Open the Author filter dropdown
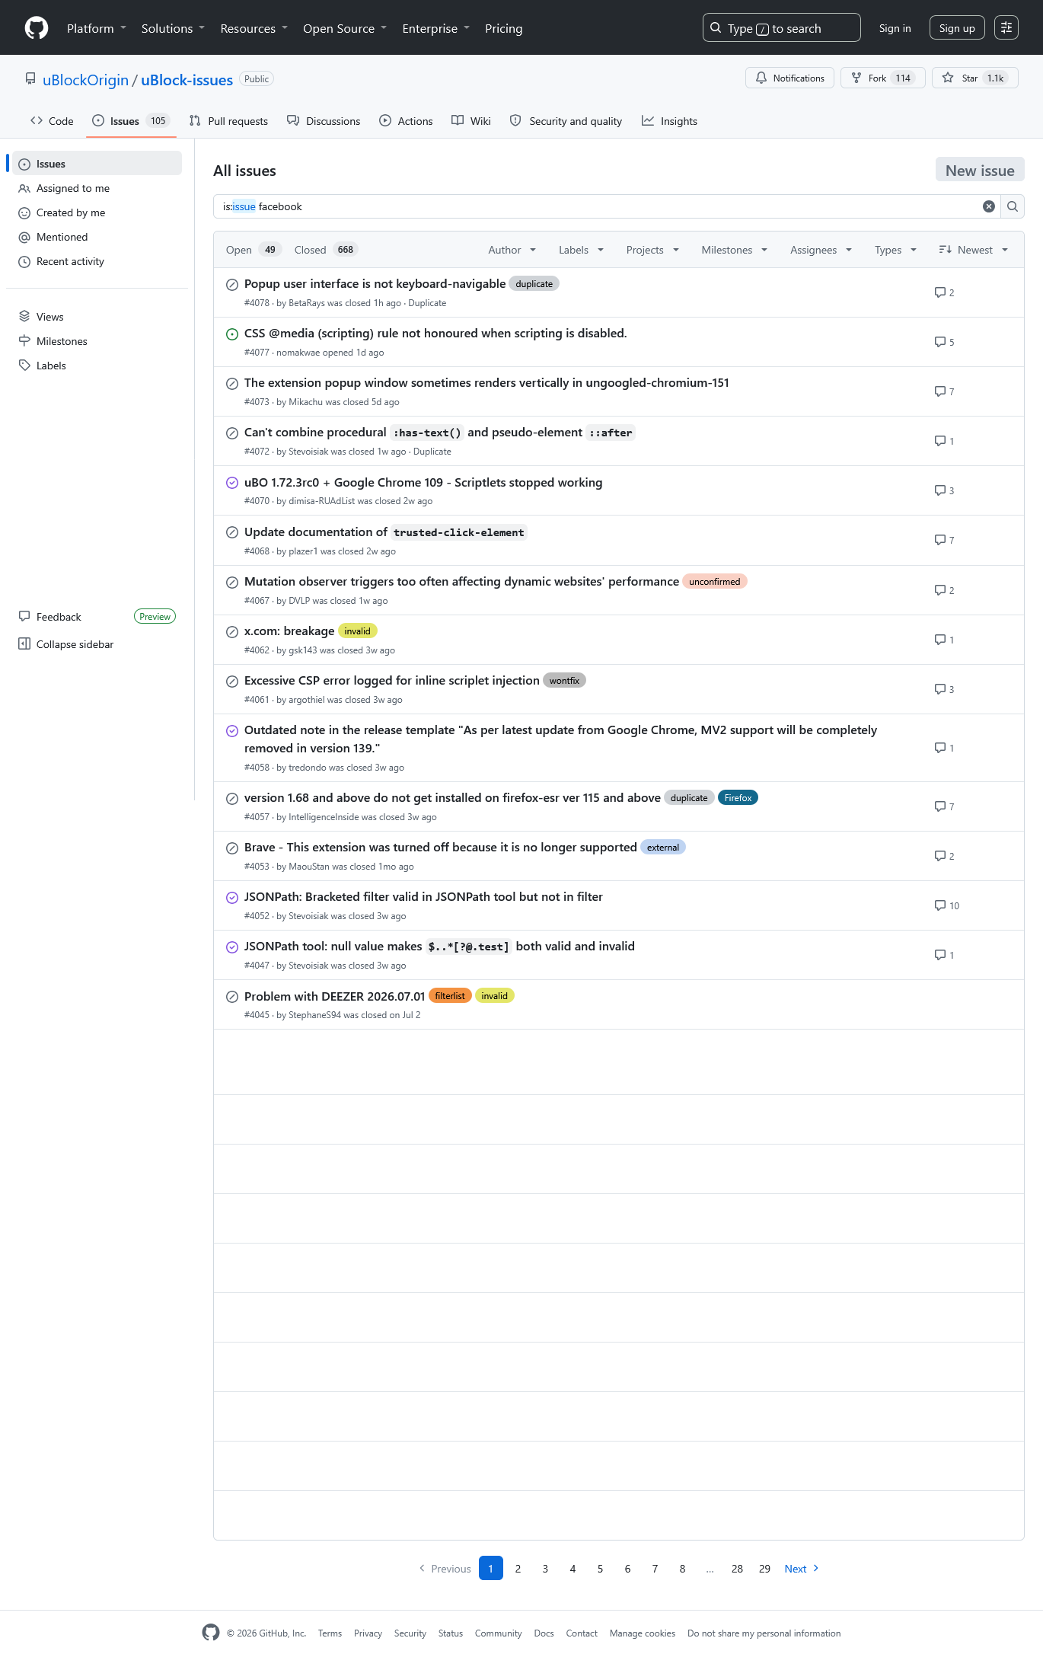Viewport: 1043px width, 1654px height. pyautogui.click(x=512, y=250)
